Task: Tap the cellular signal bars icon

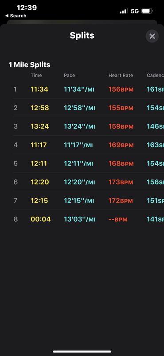Action: tap(124, 11)
